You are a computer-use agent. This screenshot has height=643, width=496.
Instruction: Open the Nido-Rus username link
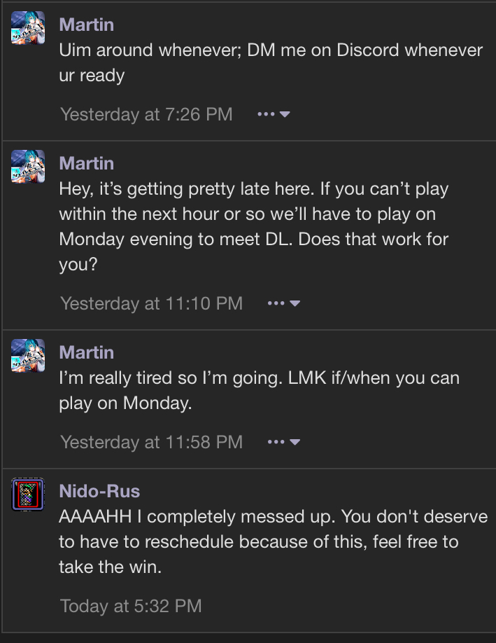pyautogui.click(x=99, y=491)
